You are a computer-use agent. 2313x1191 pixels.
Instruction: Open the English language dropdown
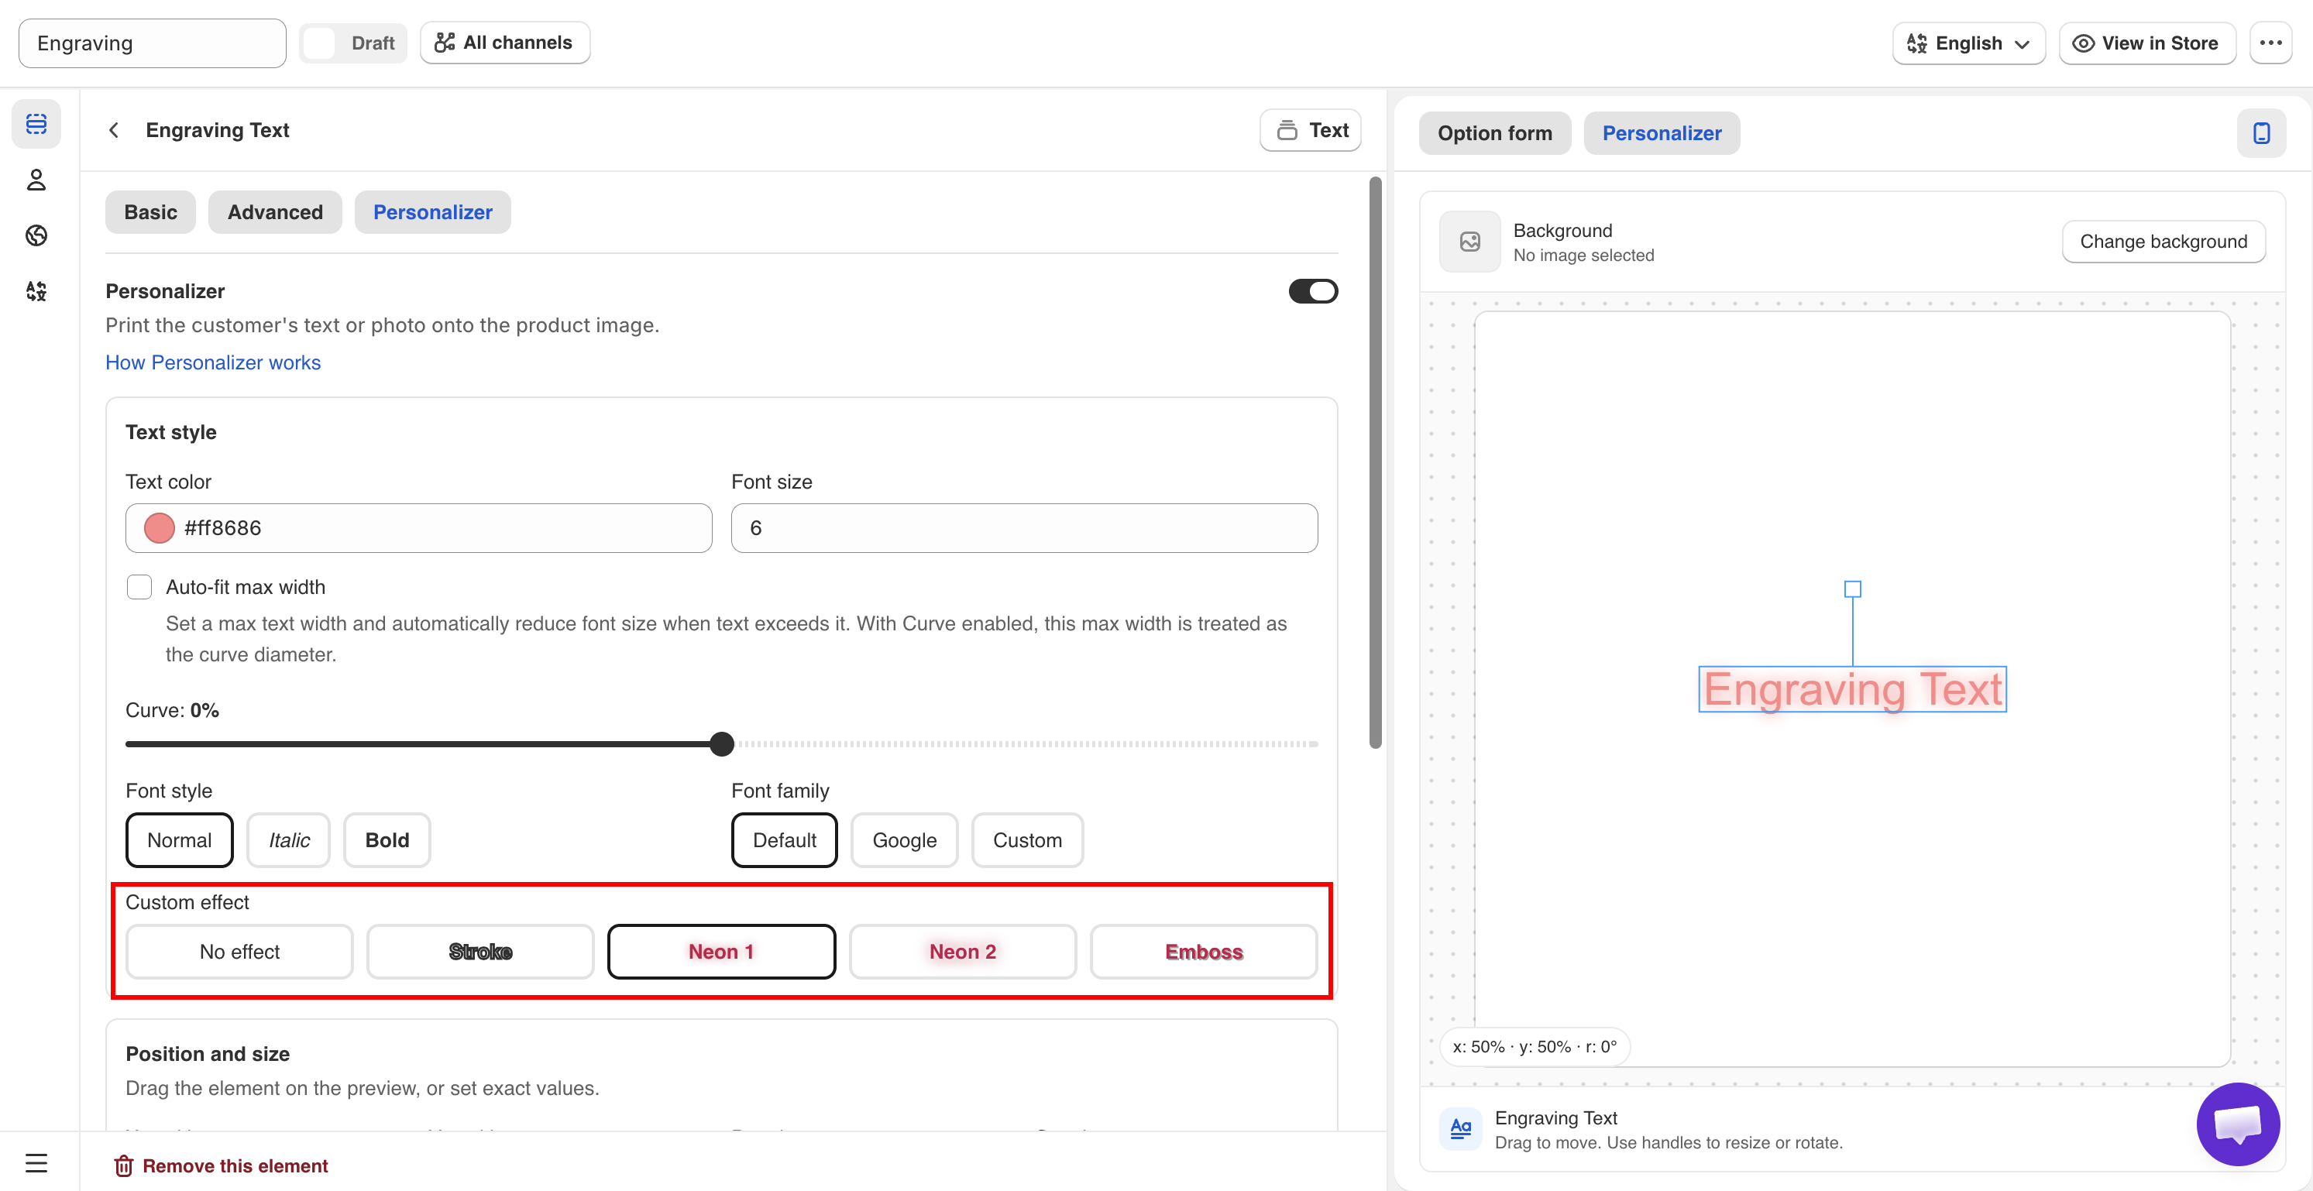pos(1968,43)
